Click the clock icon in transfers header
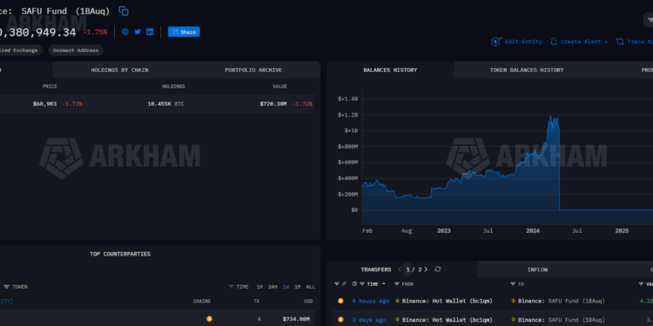This screenshot has width=653, height=326. tap(354, 284)
